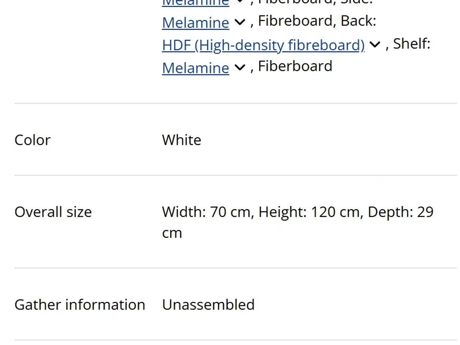Screen dimensions: 460x345
Task: Click the "Depth: 29" text
Action: pos(400,212)
